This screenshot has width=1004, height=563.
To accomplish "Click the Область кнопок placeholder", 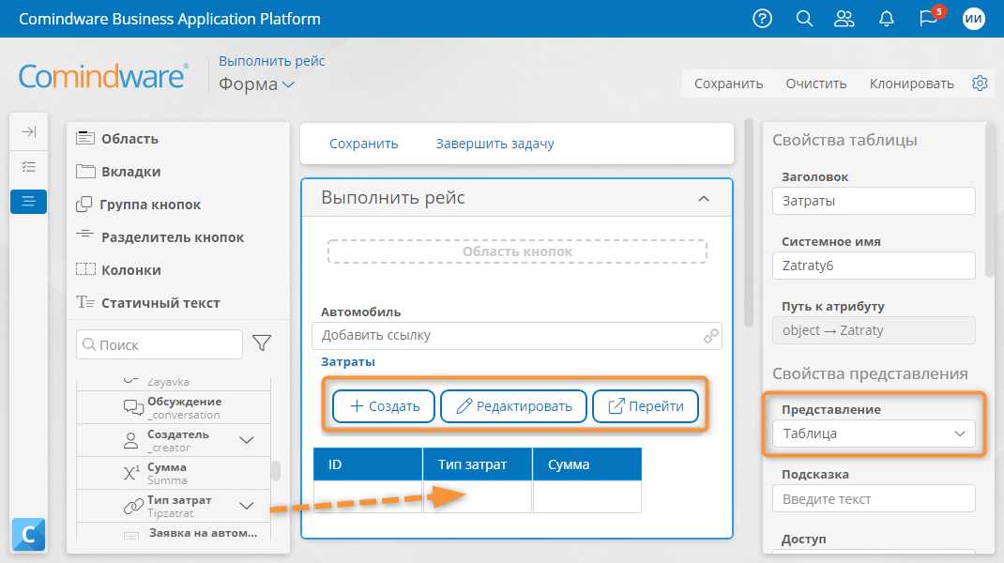I will coord(517,251).
